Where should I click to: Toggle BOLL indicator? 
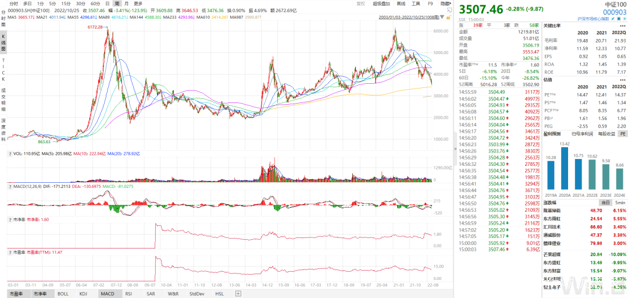pyautogui.click(x=63, y=293)
